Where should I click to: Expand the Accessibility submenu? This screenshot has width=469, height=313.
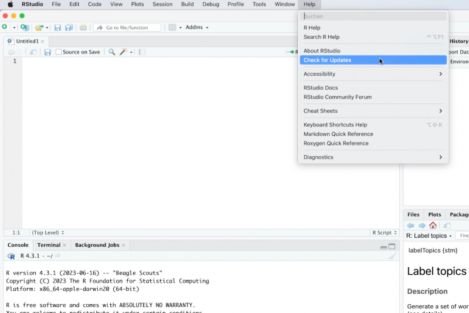[x=373, y=74]
